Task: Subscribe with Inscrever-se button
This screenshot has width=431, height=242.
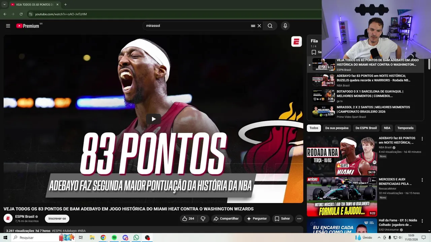Action: point(57,218)
